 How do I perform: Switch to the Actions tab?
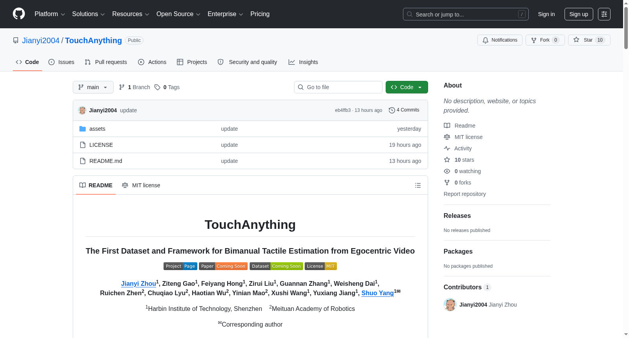(x=152, y=62)
